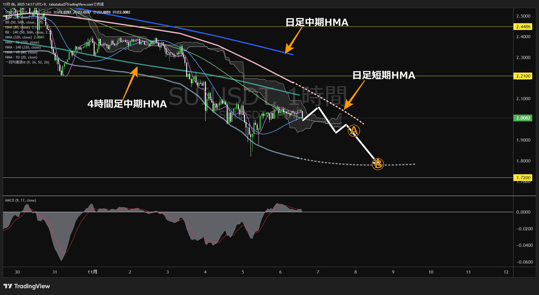Click the 日足中期HMA chart text label
This screenshot has width=539, height=295.
(x=317, y=22)
